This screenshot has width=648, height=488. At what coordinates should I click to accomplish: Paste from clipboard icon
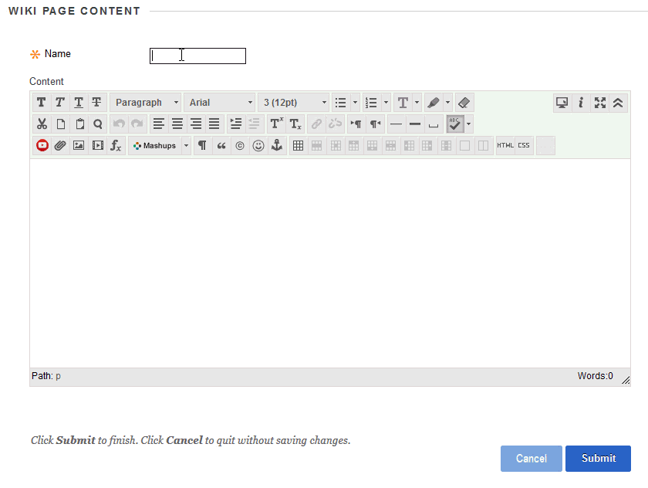pyautogui.click(x=79, y=124)
